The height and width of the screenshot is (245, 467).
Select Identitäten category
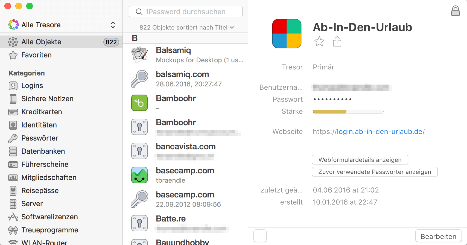(x=61, y=125)
